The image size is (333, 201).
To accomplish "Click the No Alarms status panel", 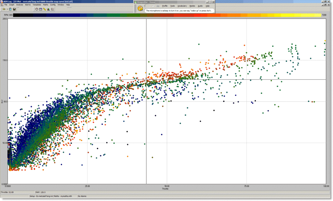I will (x=82, y=196).
